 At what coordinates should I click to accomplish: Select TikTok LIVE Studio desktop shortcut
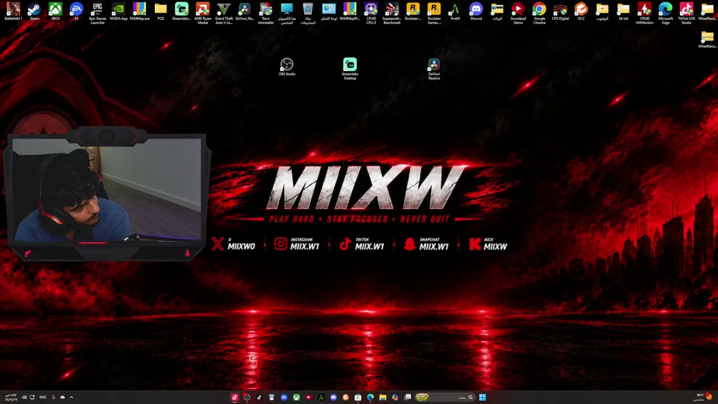687,13
